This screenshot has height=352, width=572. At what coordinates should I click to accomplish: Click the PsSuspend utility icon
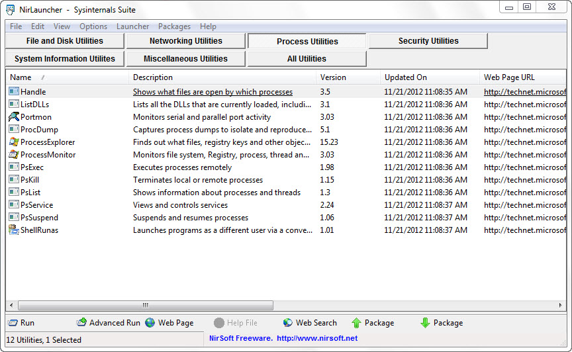coord(14,218)
